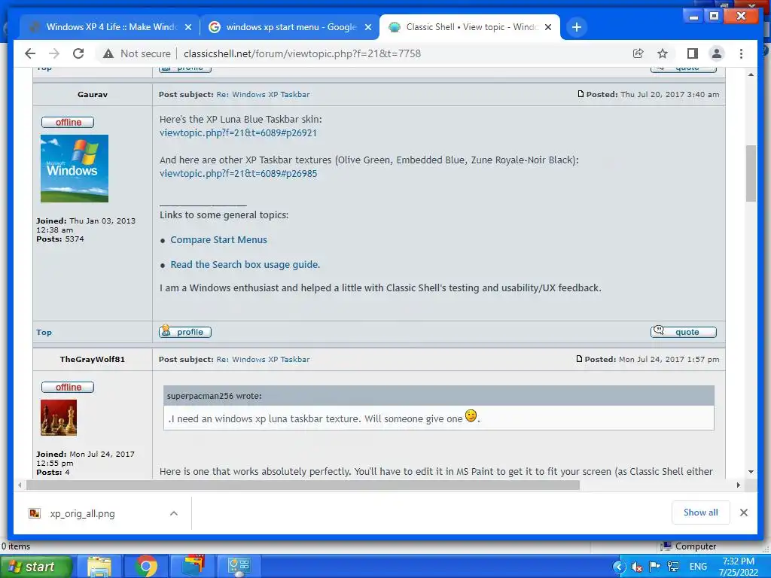Expand options for xp_orig_all.png download

[x=174, y=513]
